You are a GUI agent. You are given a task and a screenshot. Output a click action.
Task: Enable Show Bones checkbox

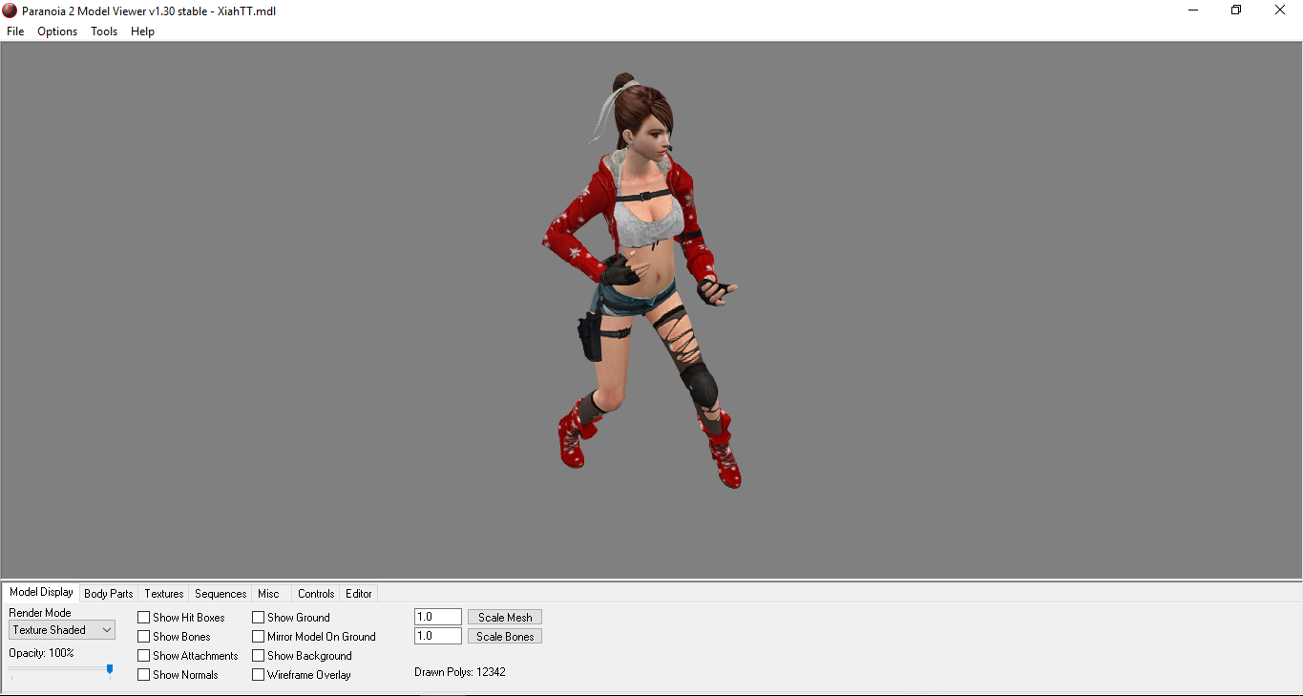click(144, 637)
